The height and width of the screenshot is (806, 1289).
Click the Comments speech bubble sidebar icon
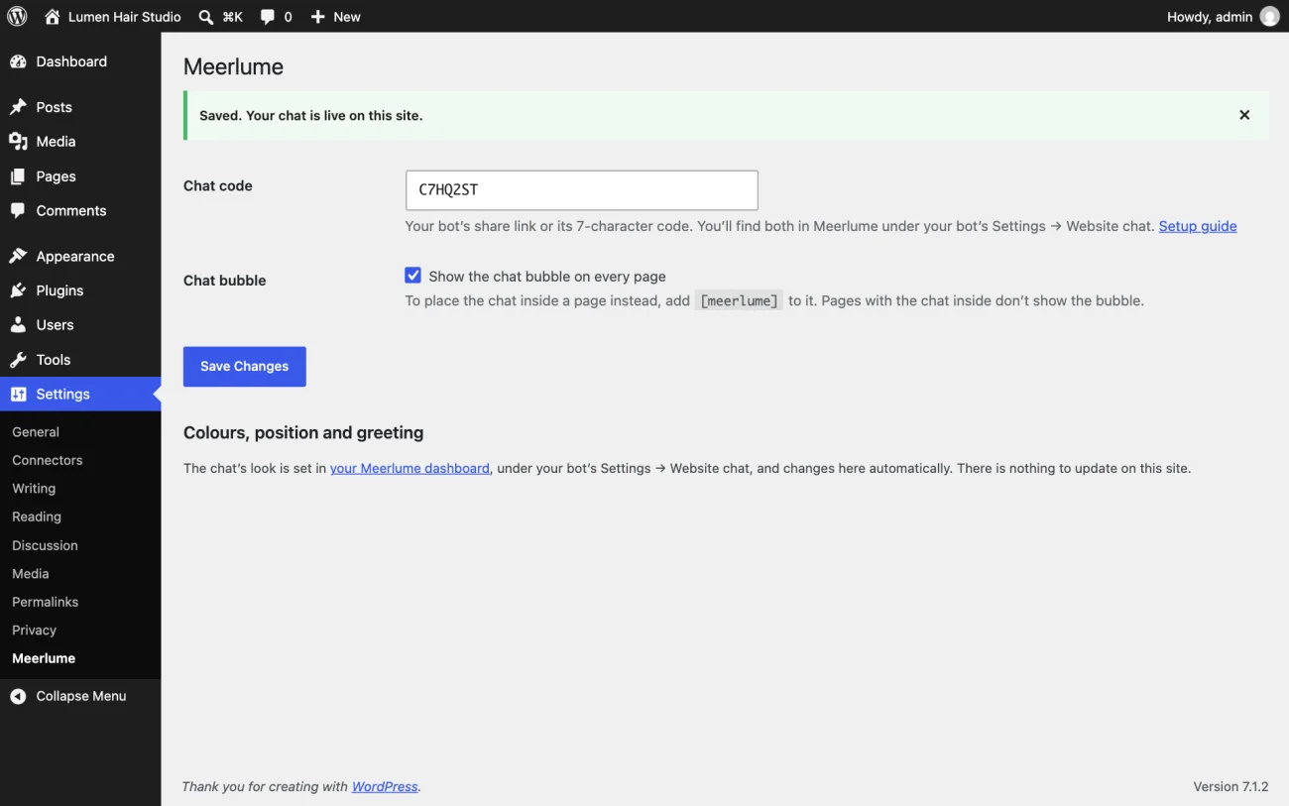click(18, 211)
